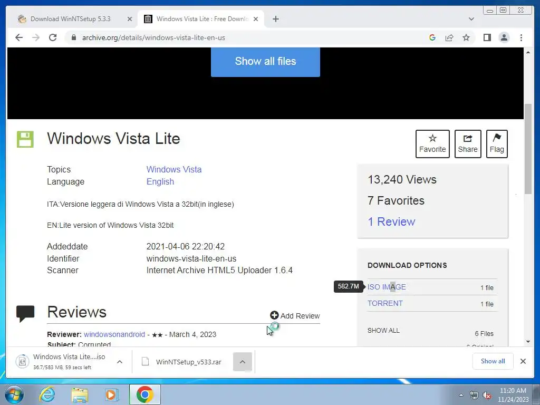Click the WinNTSetup_v533.rar download item
The height and width of the screenshot is (405, 540).
click(182, 362)
